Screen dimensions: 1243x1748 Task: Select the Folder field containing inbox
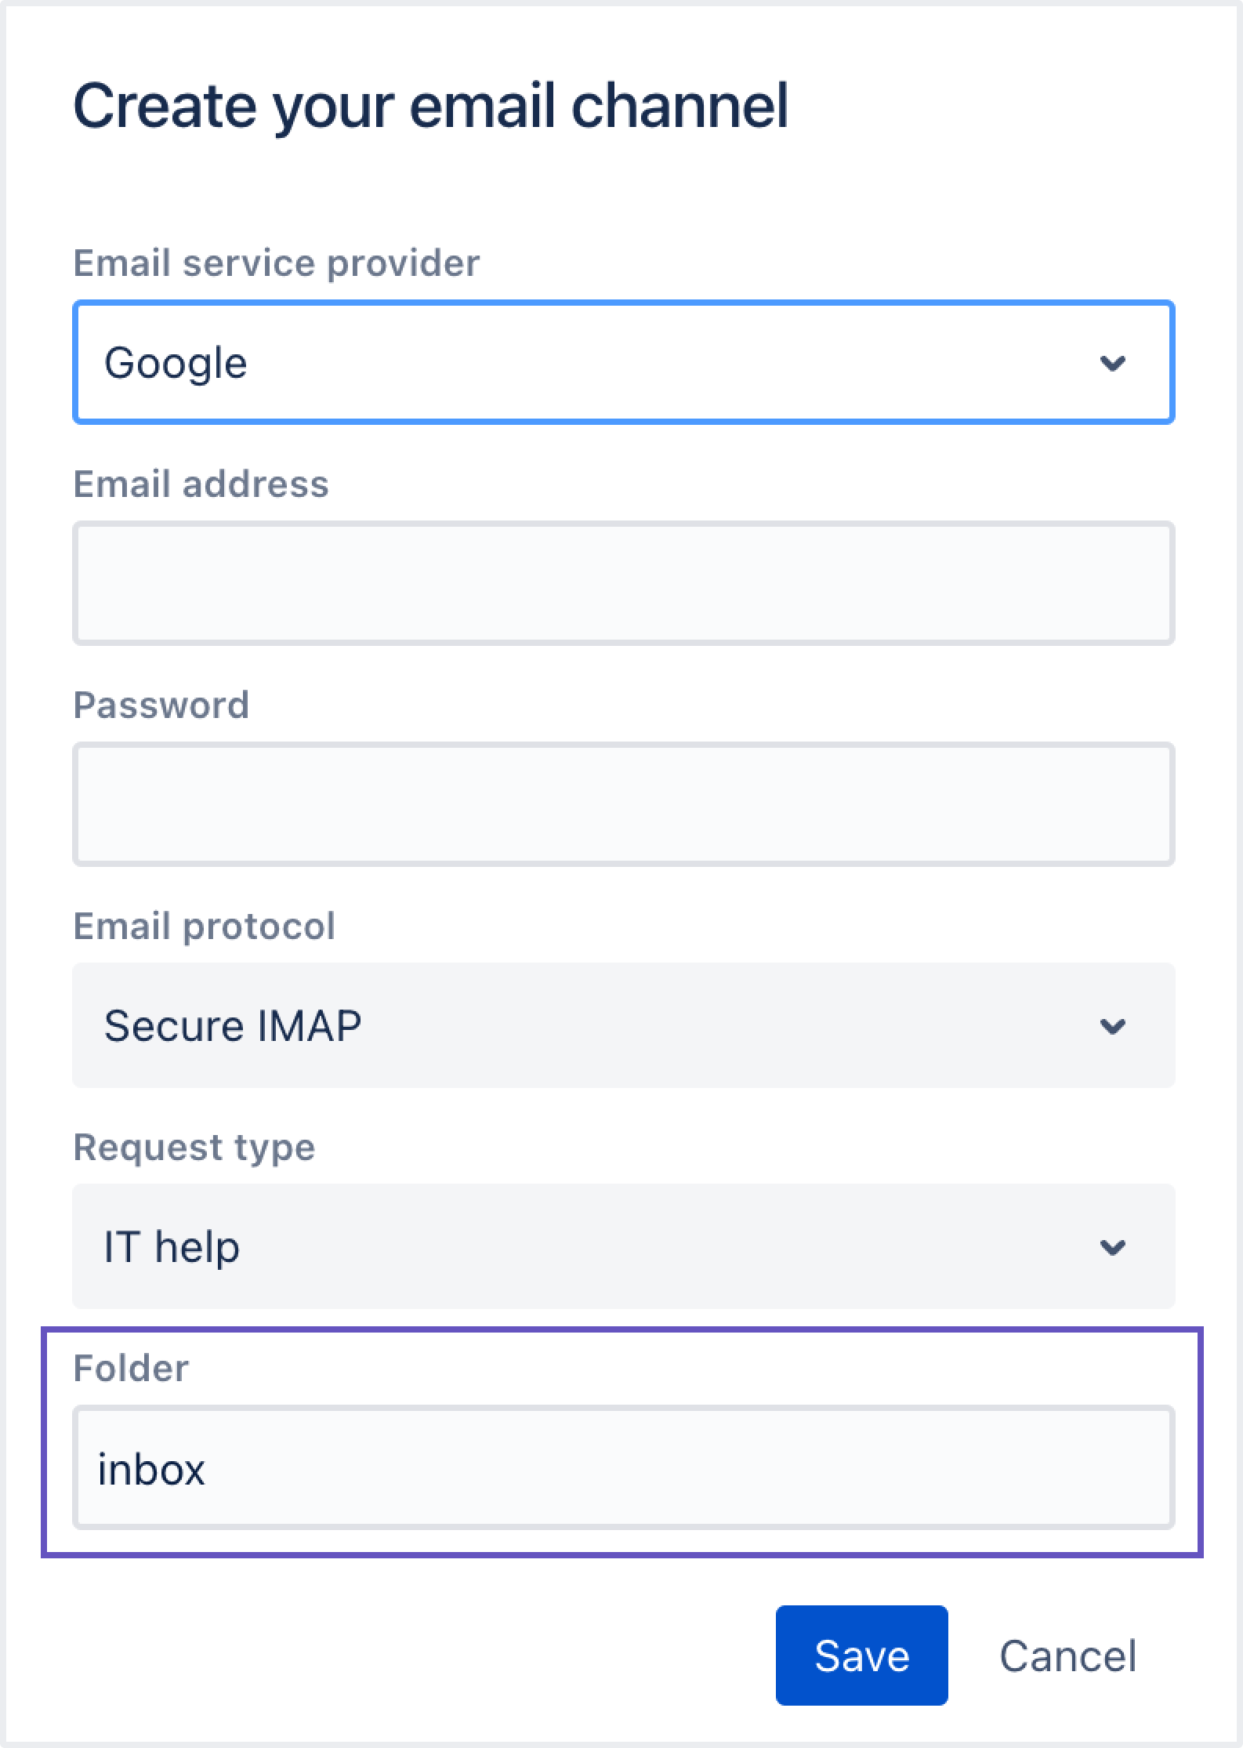pyautogui.click(x=623, y=1467)
